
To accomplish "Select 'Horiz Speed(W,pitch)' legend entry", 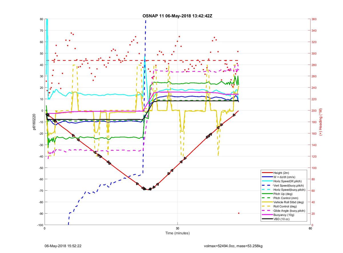I will (288, 181).
